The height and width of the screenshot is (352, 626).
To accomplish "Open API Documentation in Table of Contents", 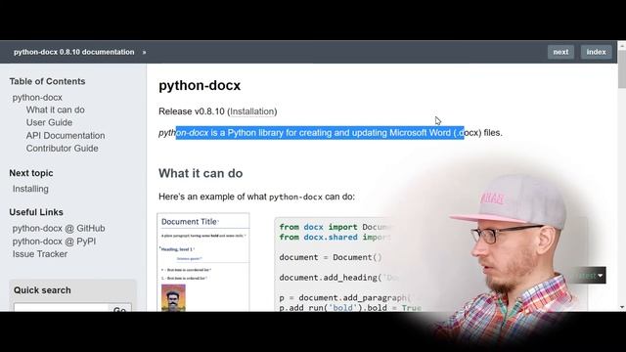I will (x=66, y=136).
